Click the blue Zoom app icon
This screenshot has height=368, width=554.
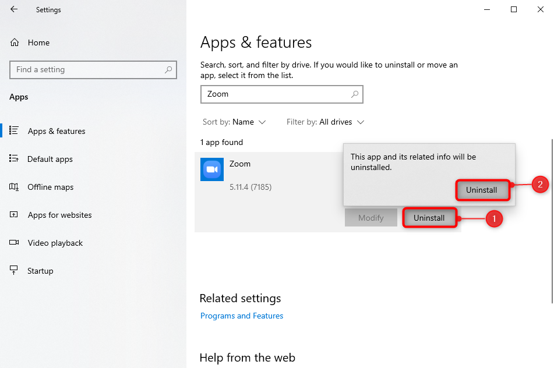click(212, 169)
